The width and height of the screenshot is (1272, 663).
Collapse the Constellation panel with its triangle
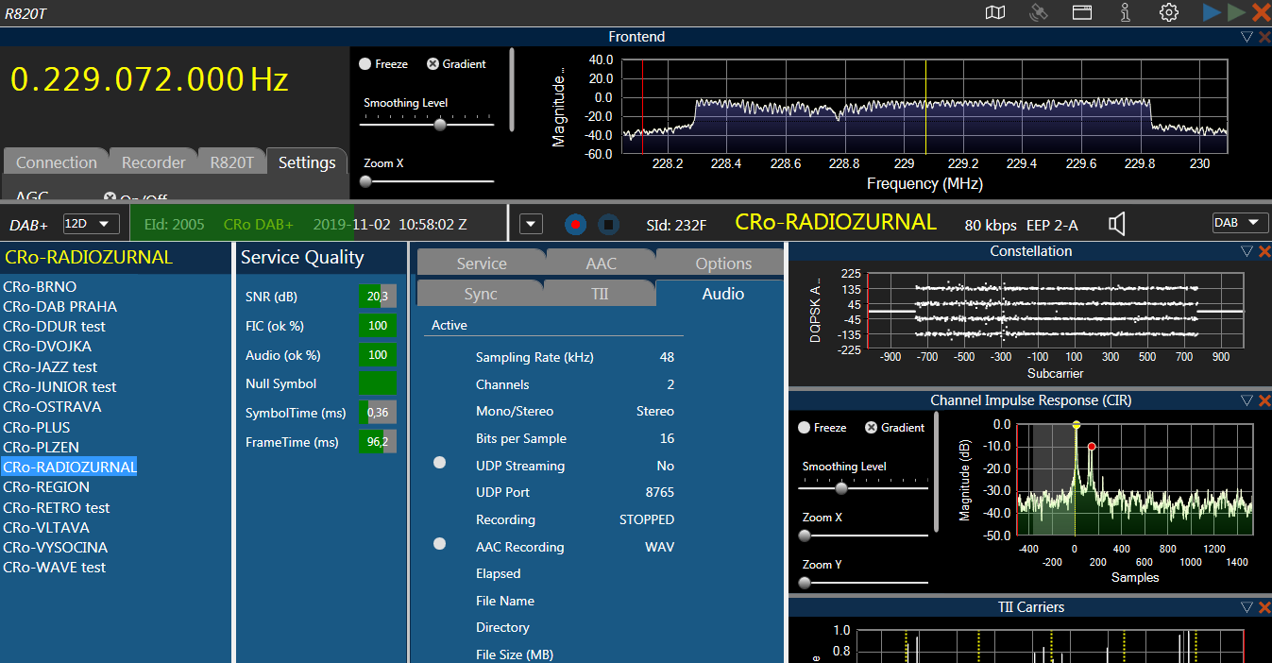[1247, 251]
